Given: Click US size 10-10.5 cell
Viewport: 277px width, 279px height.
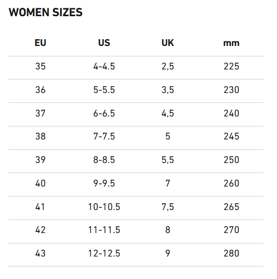Looking at the screenshot, I should [x=104, y=207].
